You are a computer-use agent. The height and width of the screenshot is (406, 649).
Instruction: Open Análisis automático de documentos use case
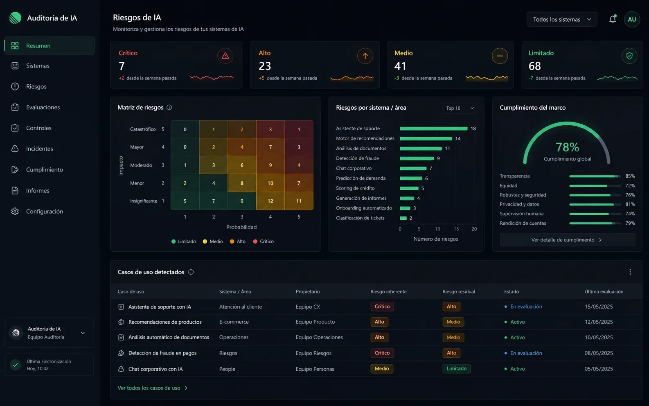pyautogui.click(x=169, y=338)
